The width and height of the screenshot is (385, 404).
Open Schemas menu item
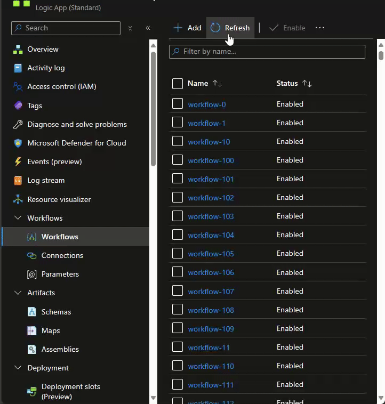pos(56,312)
